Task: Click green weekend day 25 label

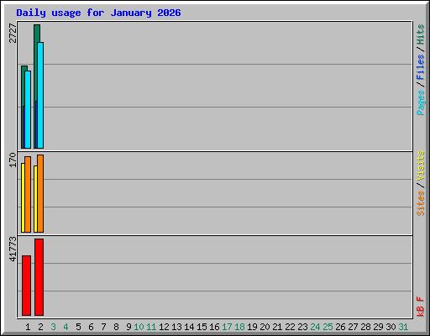Action: pos(328,327)
